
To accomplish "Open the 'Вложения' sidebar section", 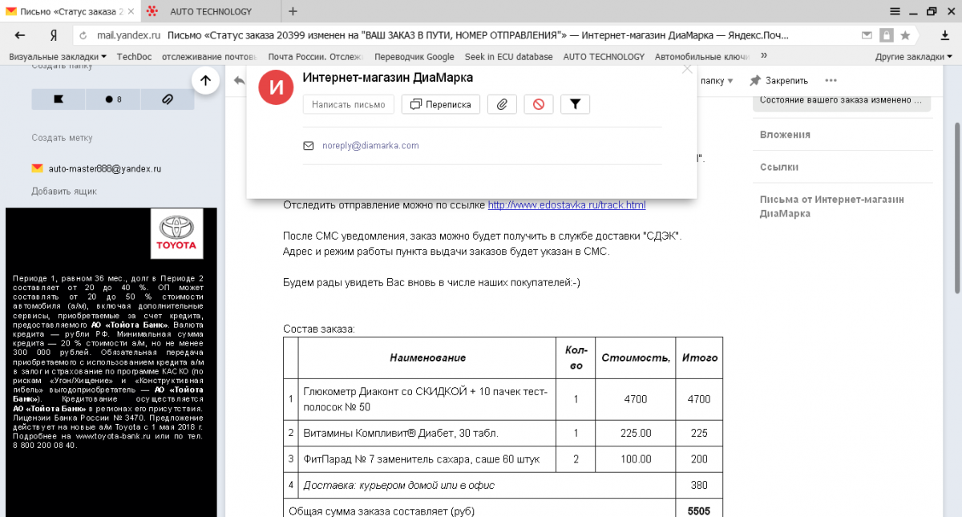I will tap(785, 135).
